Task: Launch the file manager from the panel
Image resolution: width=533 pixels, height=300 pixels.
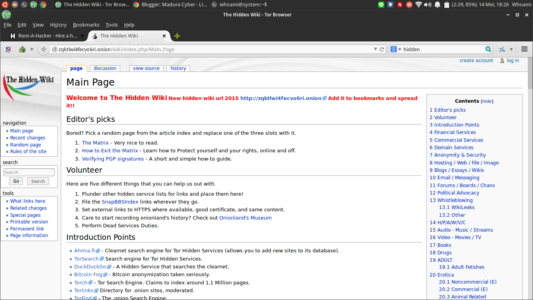Action: pyautogui.click(x=14, y=5)
